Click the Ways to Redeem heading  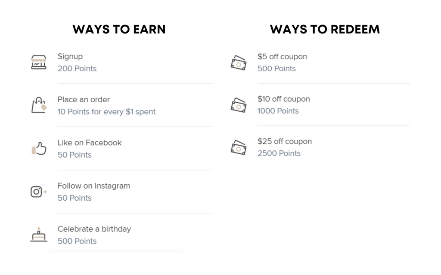325,29
